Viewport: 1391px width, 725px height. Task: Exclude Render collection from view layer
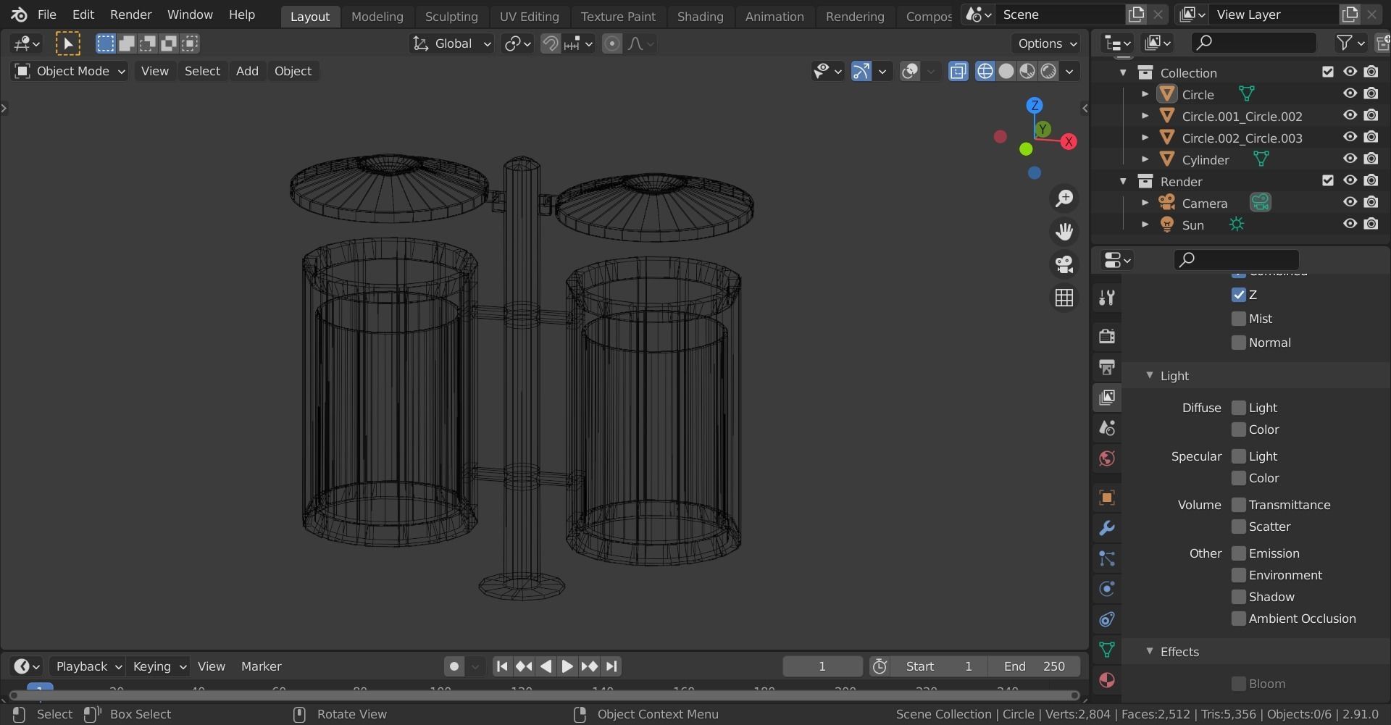coord(1327,180)
